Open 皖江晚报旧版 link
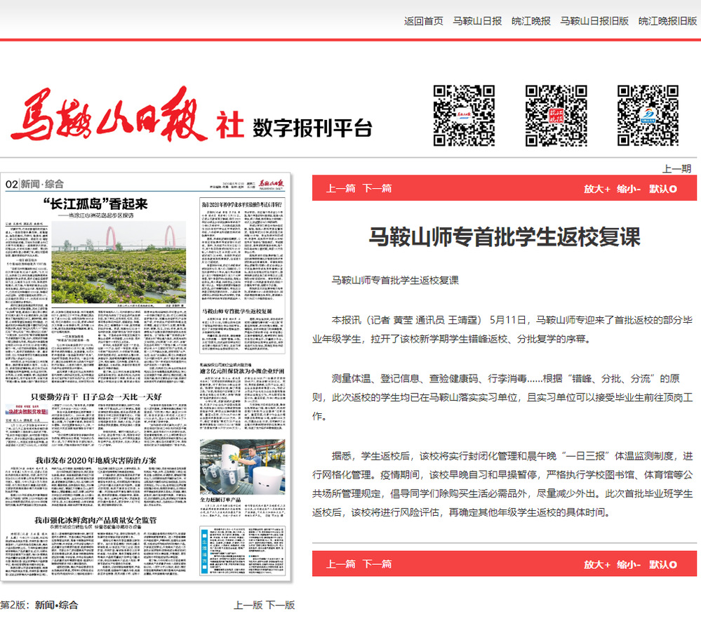701x628 pixels. tap(667, 21)
